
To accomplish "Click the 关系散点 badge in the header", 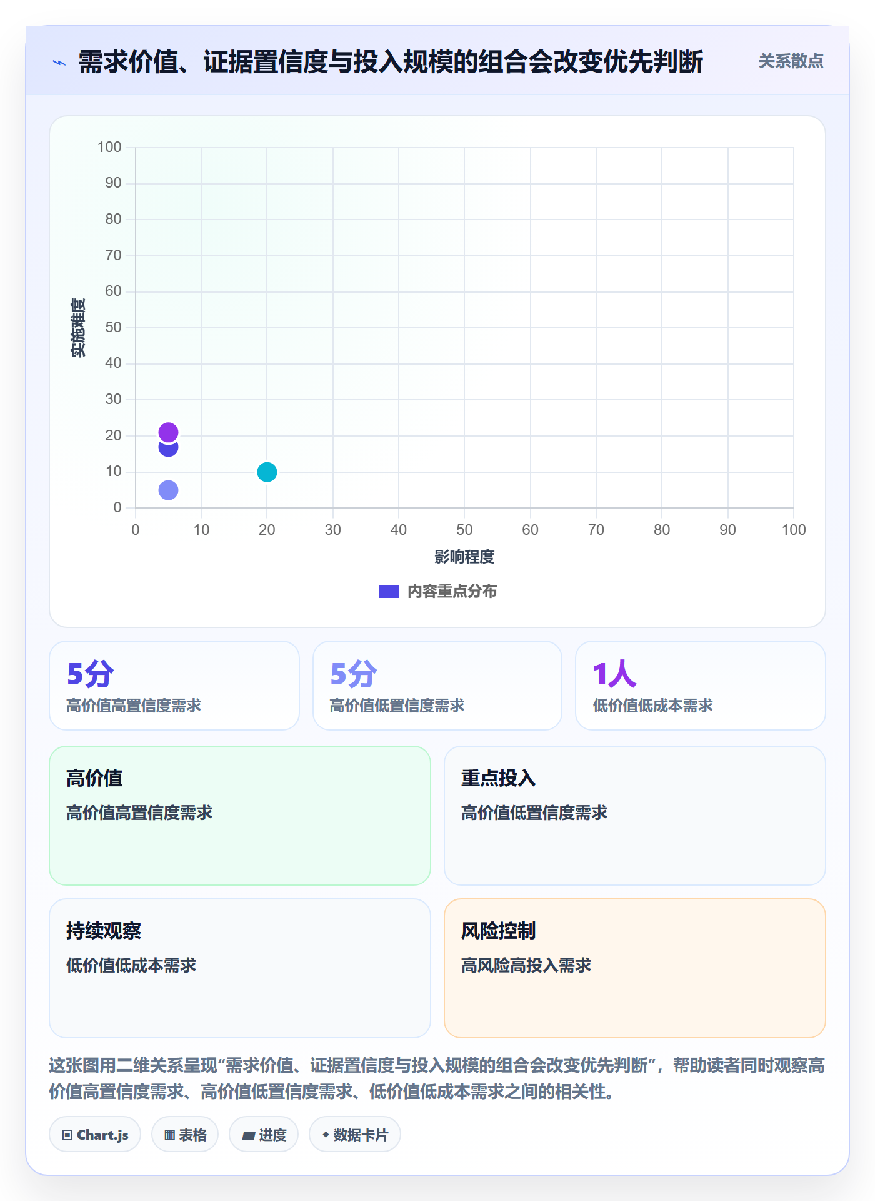I will (x=791, y=61).
